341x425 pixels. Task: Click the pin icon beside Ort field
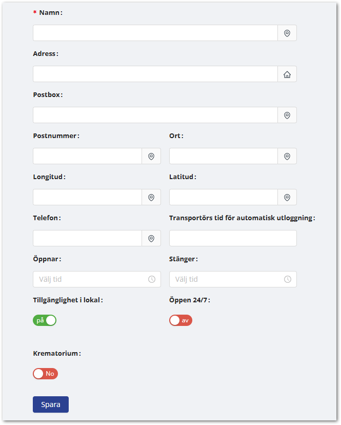coord(287,156)
